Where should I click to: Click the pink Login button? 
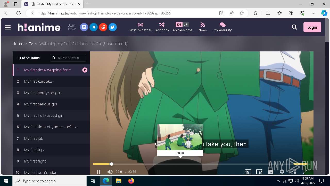[312, 27]
